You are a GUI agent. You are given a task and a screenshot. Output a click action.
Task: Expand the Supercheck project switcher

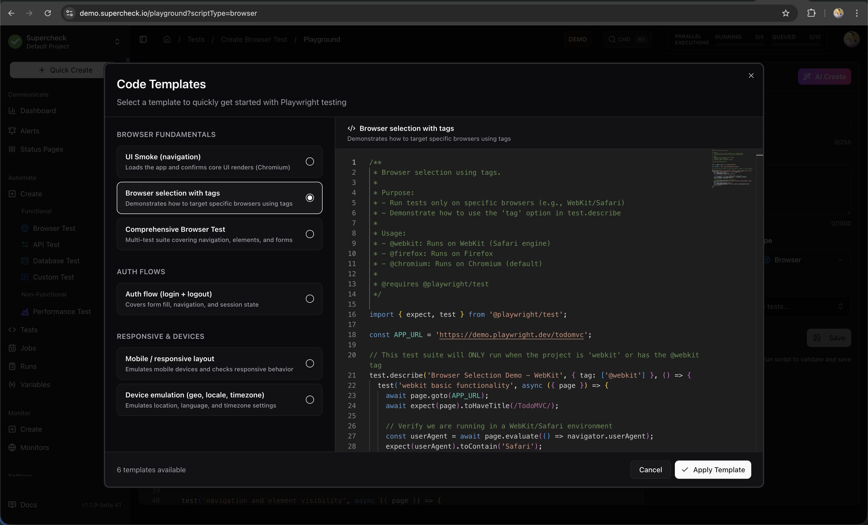tap(117, 42)
